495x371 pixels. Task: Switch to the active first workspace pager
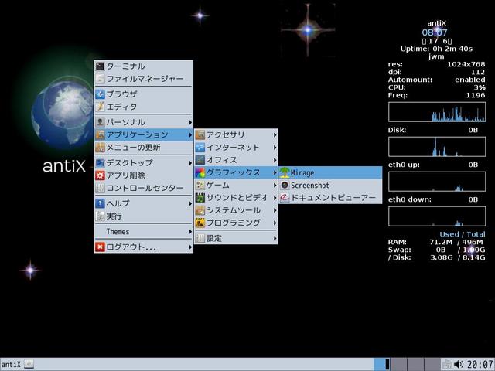coord(382,364)
